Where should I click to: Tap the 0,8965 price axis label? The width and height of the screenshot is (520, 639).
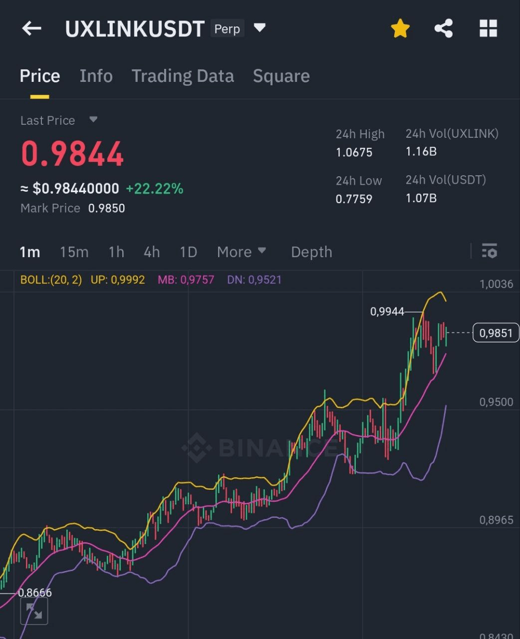click(496, 520)
